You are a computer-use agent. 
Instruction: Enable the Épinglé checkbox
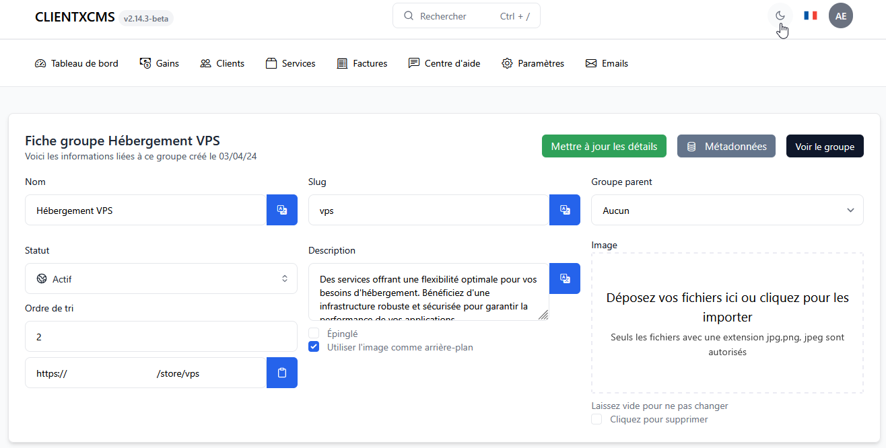[314, 333]
